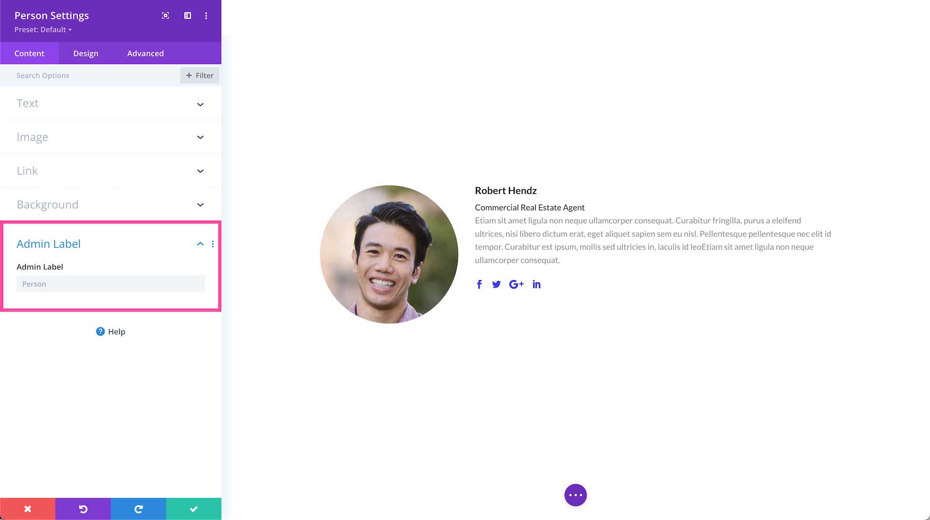
Task: Select the Twitter social icon
Action: (x=497, y=284)
